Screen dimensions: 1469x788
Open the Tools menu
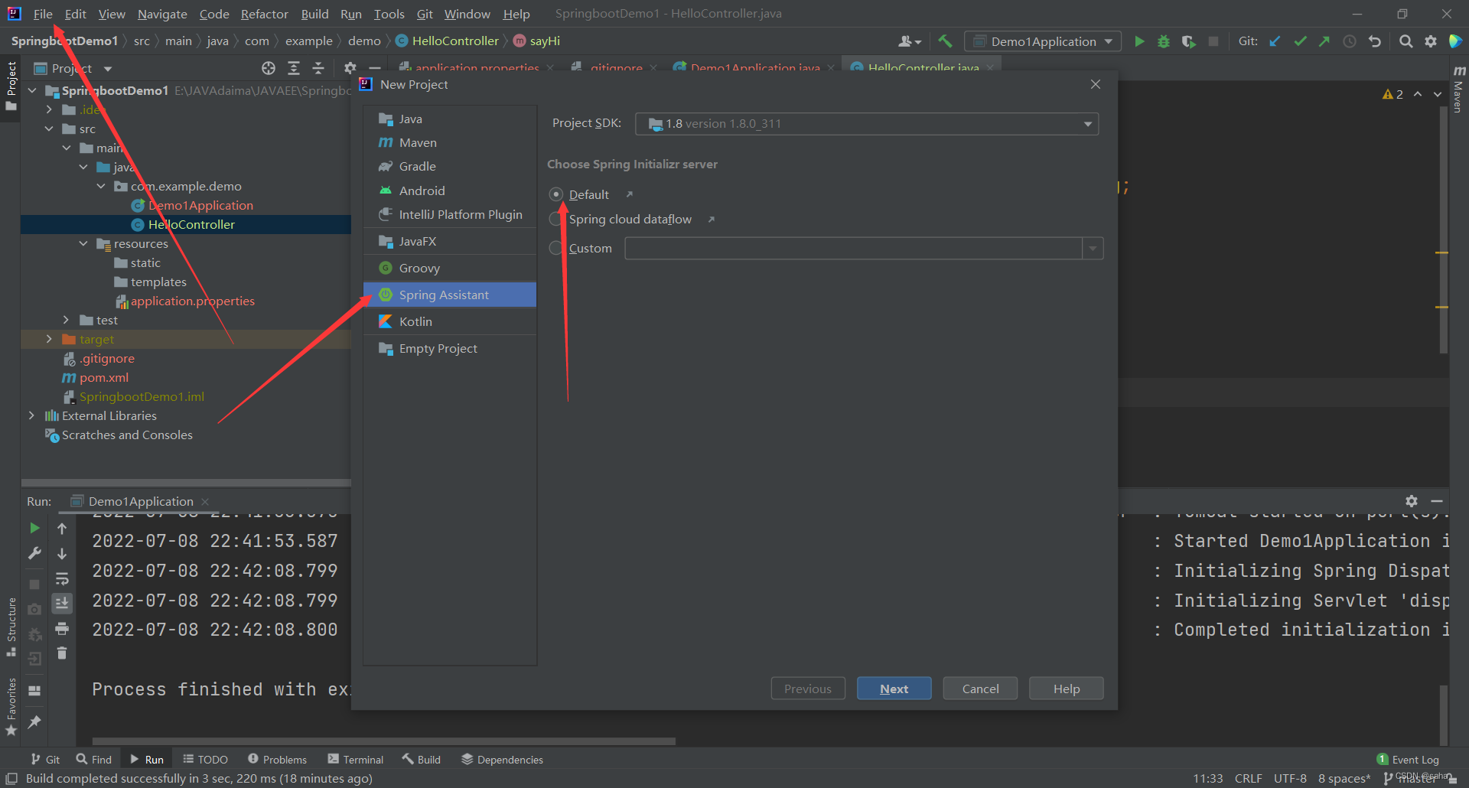coord(389,14)
